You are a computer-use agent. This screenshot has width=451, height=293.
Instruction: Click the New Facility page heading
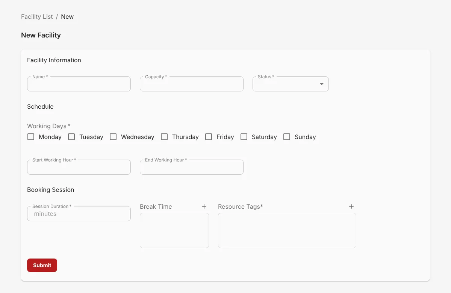tap(41, 35)
